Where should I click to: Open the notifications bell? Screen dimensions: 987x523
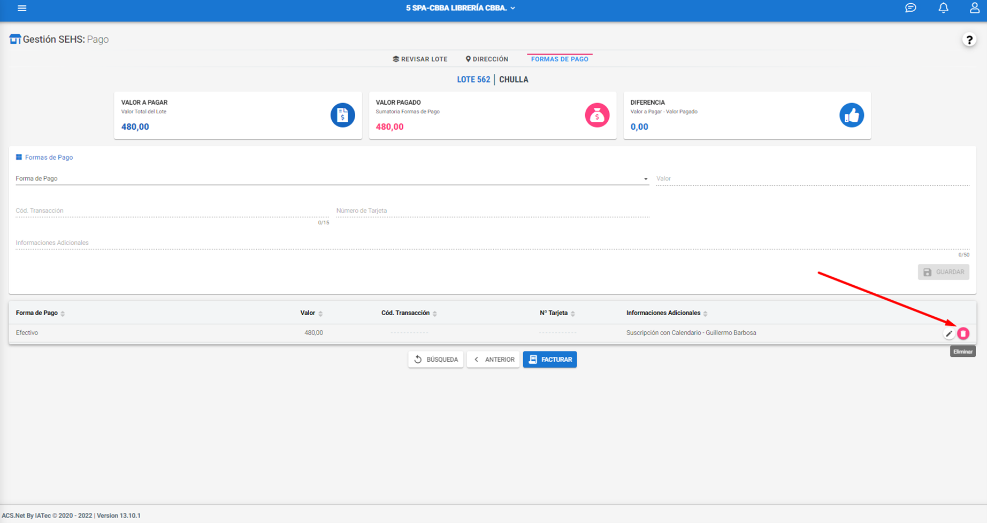(x=943, y=8)
